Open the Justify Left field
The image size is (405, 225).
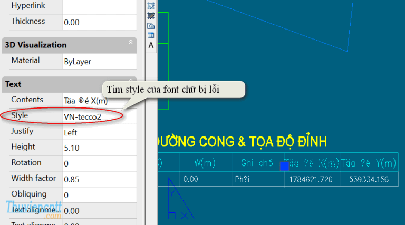pos(100,132)
